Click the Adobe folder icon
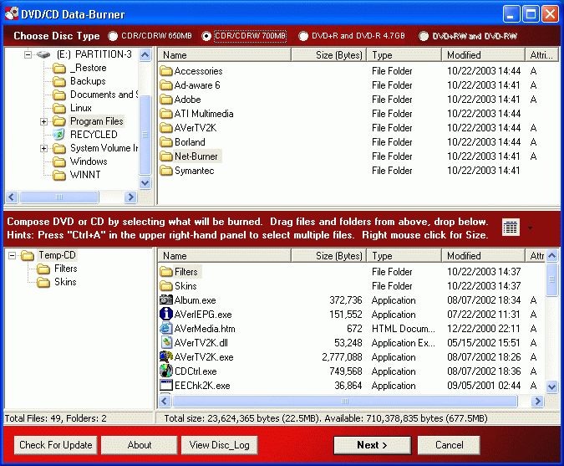This screenshot has height=466, width=564. pyautogui.click(x=165, y=100)
